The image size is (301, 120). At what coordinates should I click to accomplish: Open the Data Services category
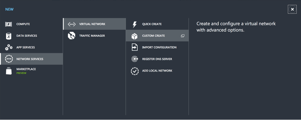pos(31,36)
